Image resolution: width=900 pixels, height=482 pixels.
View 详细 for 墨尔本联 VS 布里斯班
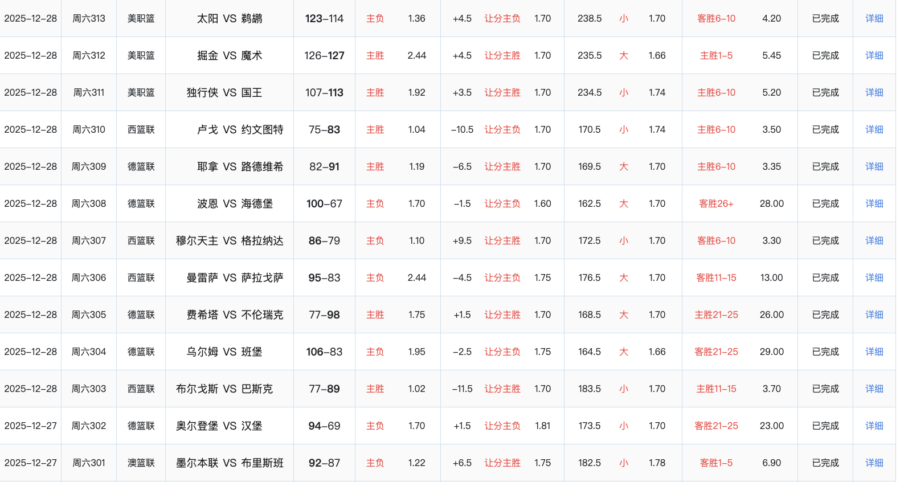click(x=874, y=463)
